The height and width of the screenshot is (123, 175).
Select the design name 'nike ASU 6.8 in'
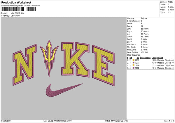click(17, 13)
